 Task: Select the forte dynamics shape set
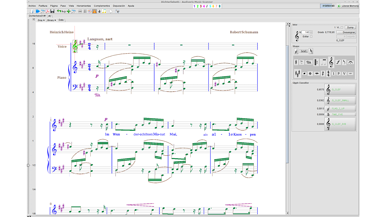[338, 62]
